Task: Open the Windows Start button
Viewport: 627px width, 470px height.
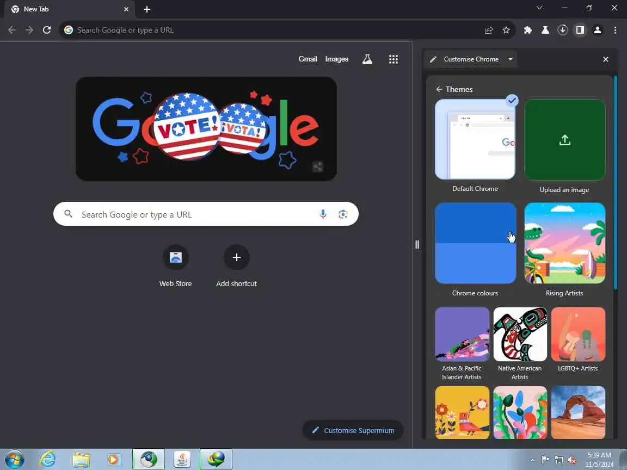Action: click(x=15, y=459)
